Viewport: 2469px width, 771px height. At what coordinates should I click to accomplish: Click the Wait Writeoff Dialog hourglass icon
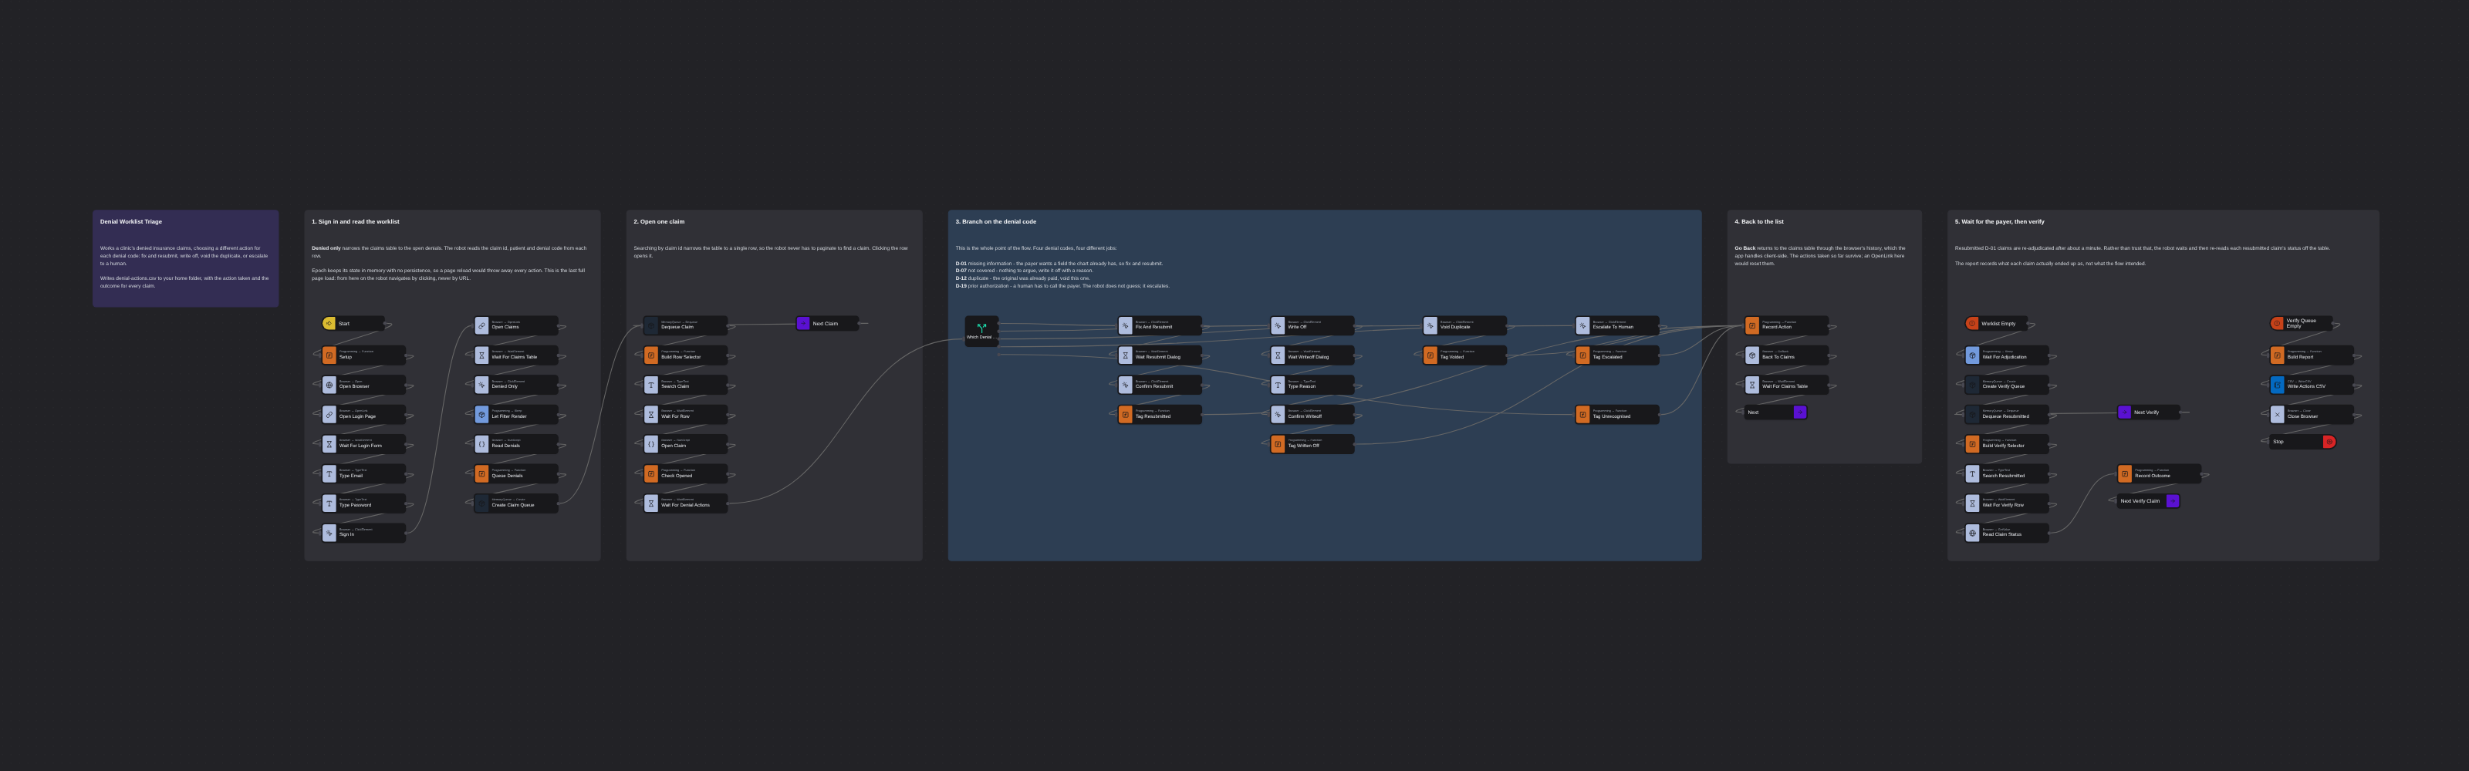(x=1278, y=355)
